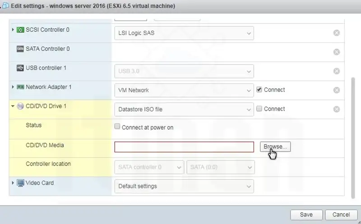Enable the CD/DVD Drive 1 Connect checkbox

coord(259,108)
